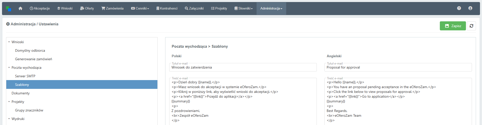The height and width of the screenshot is (125, 482).
Task: Expand the Słowniki dropdown menu
Action: pos(244,9)
